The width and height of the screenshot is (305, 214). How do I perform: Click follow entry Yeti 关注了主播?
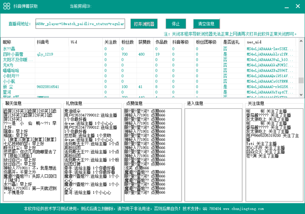pyautogui.click(x=261, y=144)
